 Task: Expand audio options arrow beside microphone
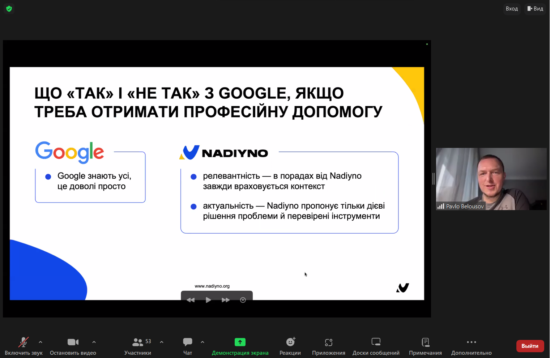[40, 342]
